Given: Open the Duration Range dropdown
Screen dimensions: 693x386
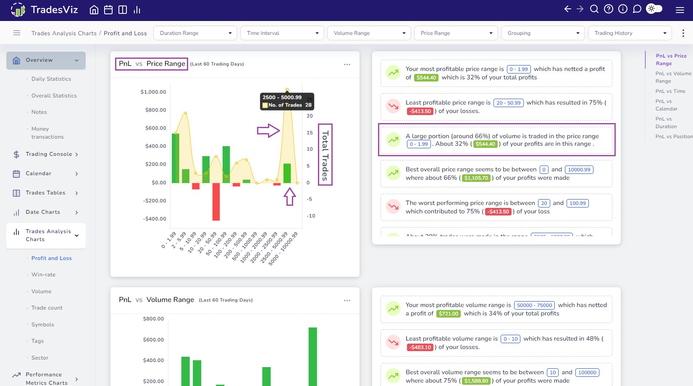Looking at the screenshot, I should point(195,33).
